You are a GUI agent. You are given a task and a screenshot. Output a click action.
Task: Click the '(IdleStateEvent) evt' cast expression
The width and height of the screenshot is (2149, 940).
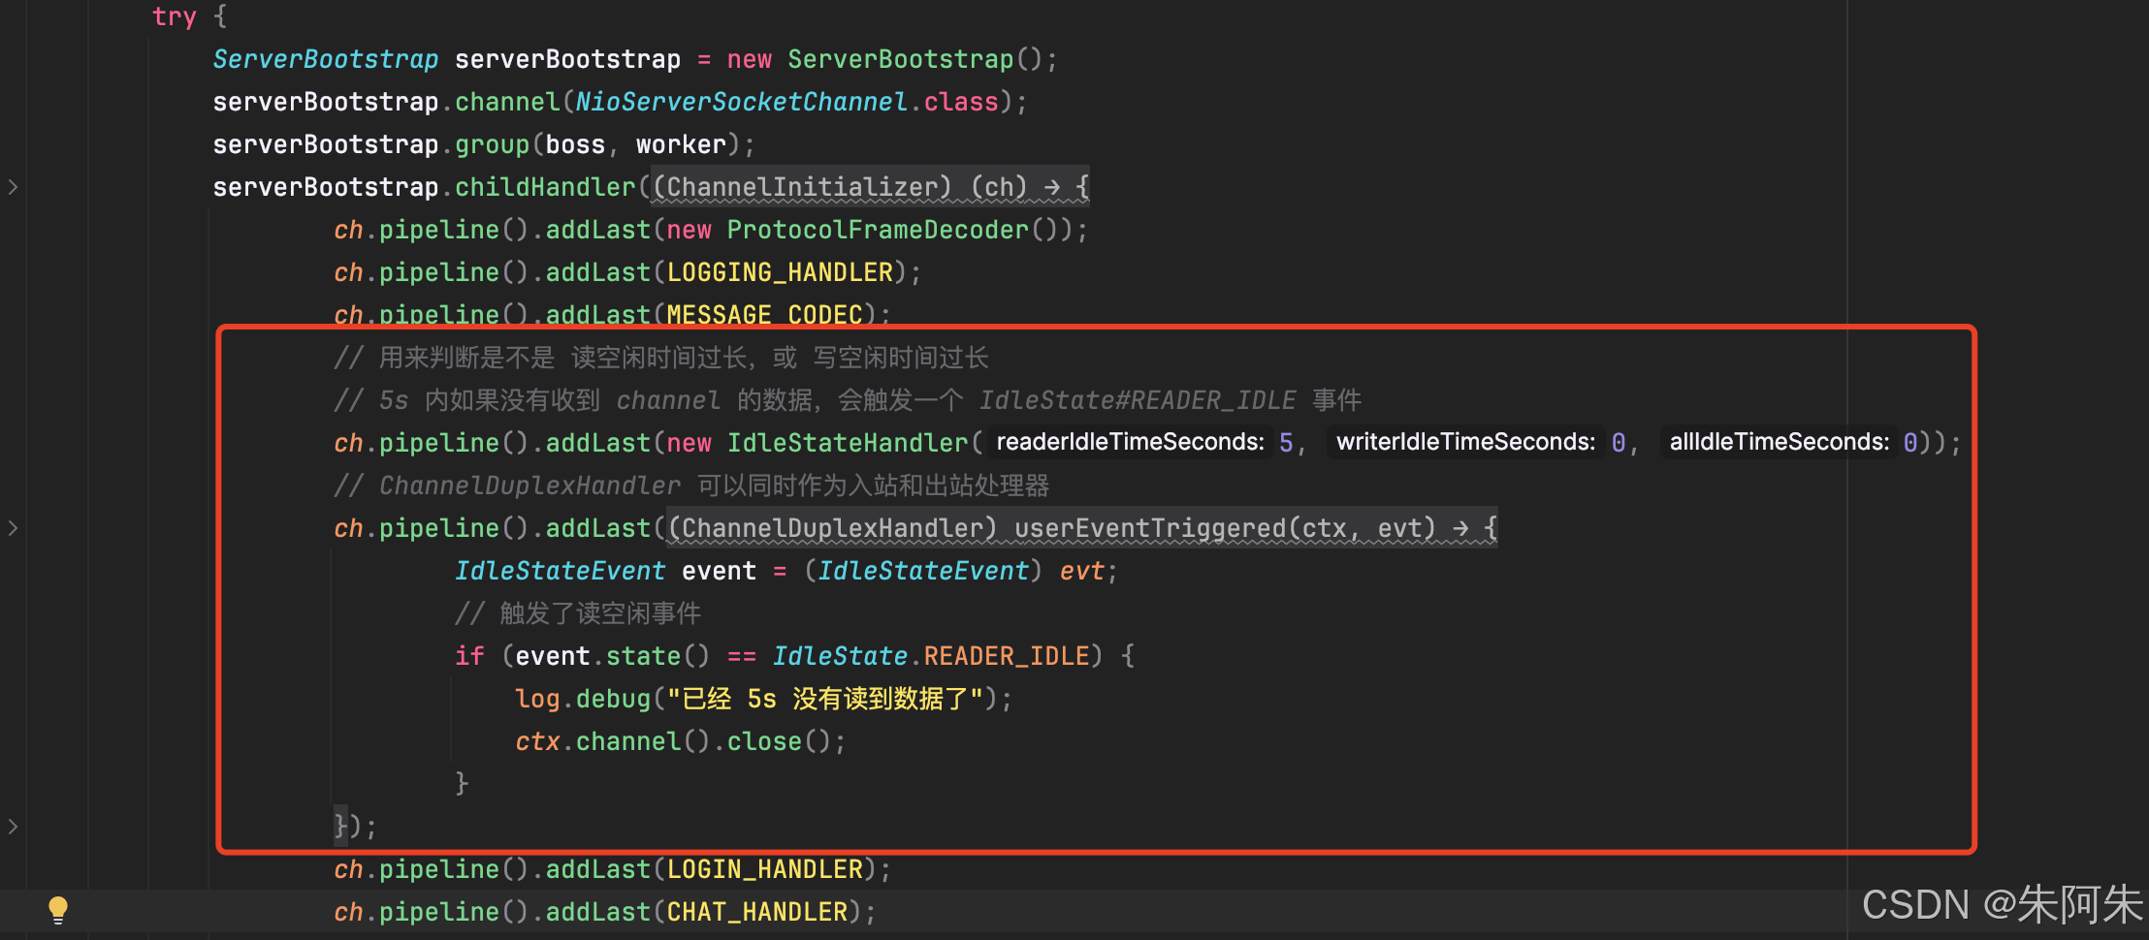pyautogui.click(x=953, y=571)
